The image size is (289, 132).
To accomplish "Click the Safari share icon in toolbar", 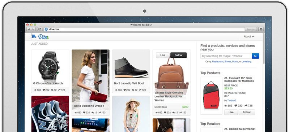I will pyautogui.click(x=40, y=29).
